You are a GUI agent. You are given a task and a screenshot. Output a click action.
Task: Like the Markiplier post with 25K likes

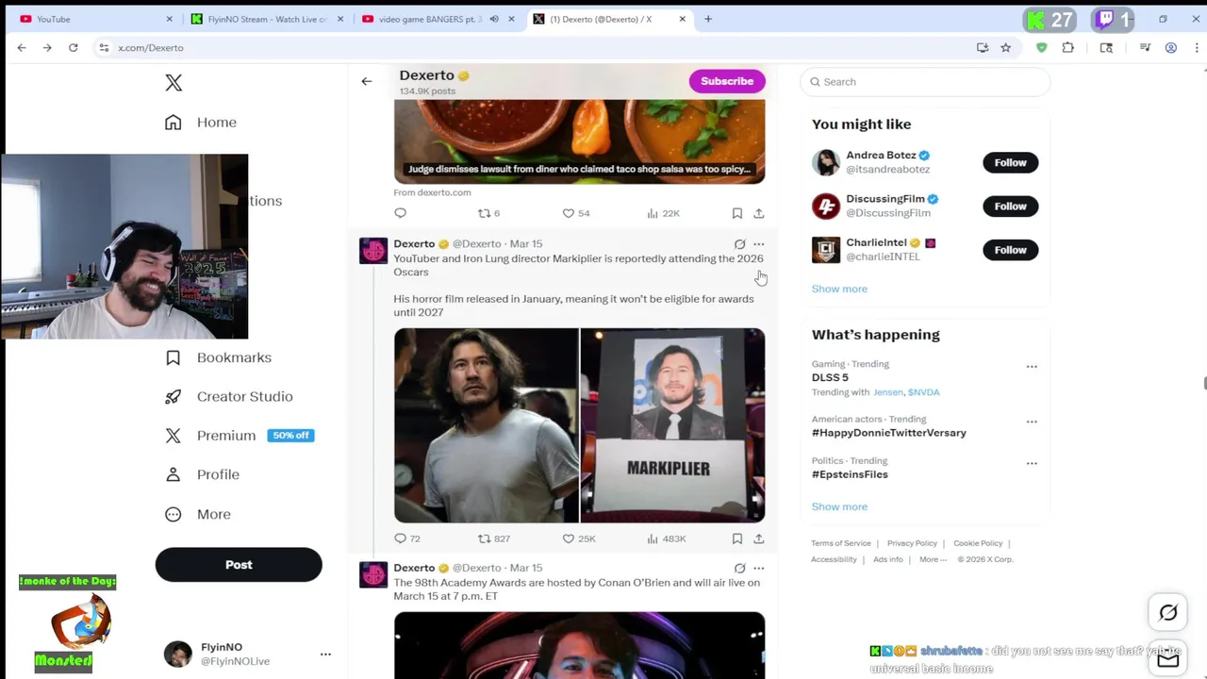579,538
